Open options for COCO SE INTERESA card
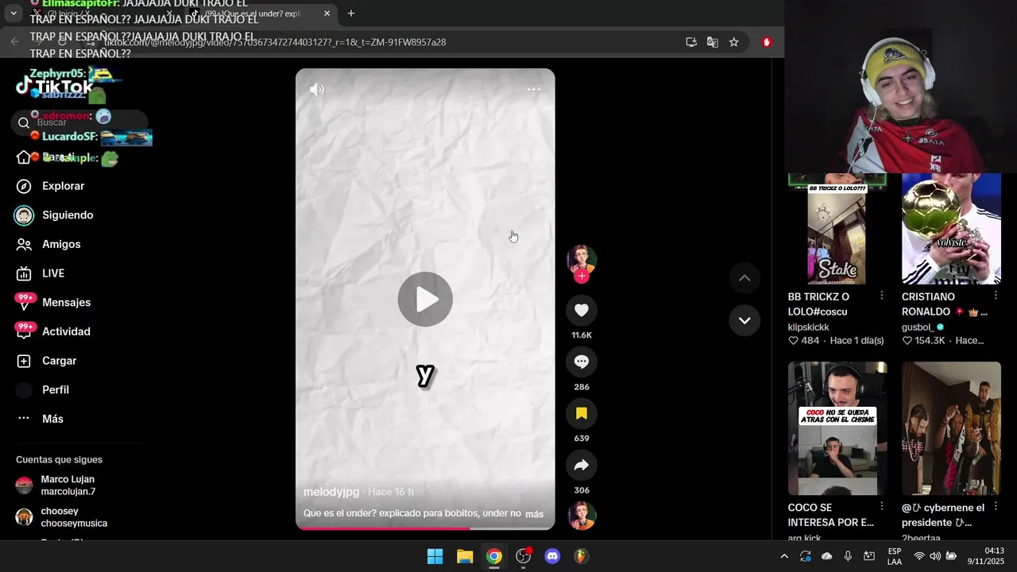The width and height of the screenshot is (1017, 572). point(881,506)
